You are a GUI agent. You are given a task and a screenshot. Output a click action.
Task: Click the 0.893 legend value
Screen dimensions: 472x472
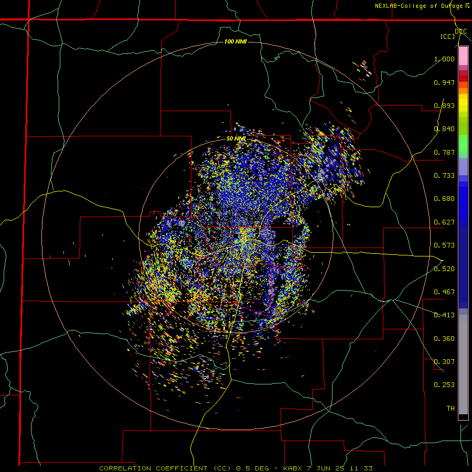tap(444, 105)
